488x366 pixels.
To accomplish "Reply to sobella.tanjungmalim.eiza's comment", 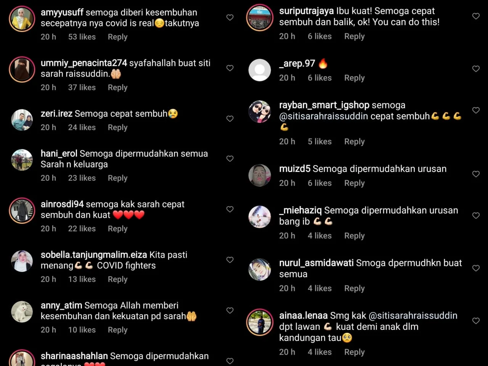I will point(117,279).
